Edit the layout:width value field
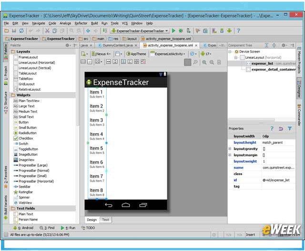The height and width of the screenshot is (251, 305). pos(278,136)
